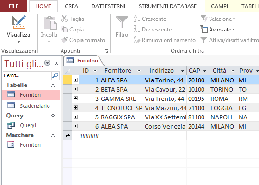Expand subdatasheet for ALFA SPA row
The height and width of the screenshot is (185, 259).
75,80
